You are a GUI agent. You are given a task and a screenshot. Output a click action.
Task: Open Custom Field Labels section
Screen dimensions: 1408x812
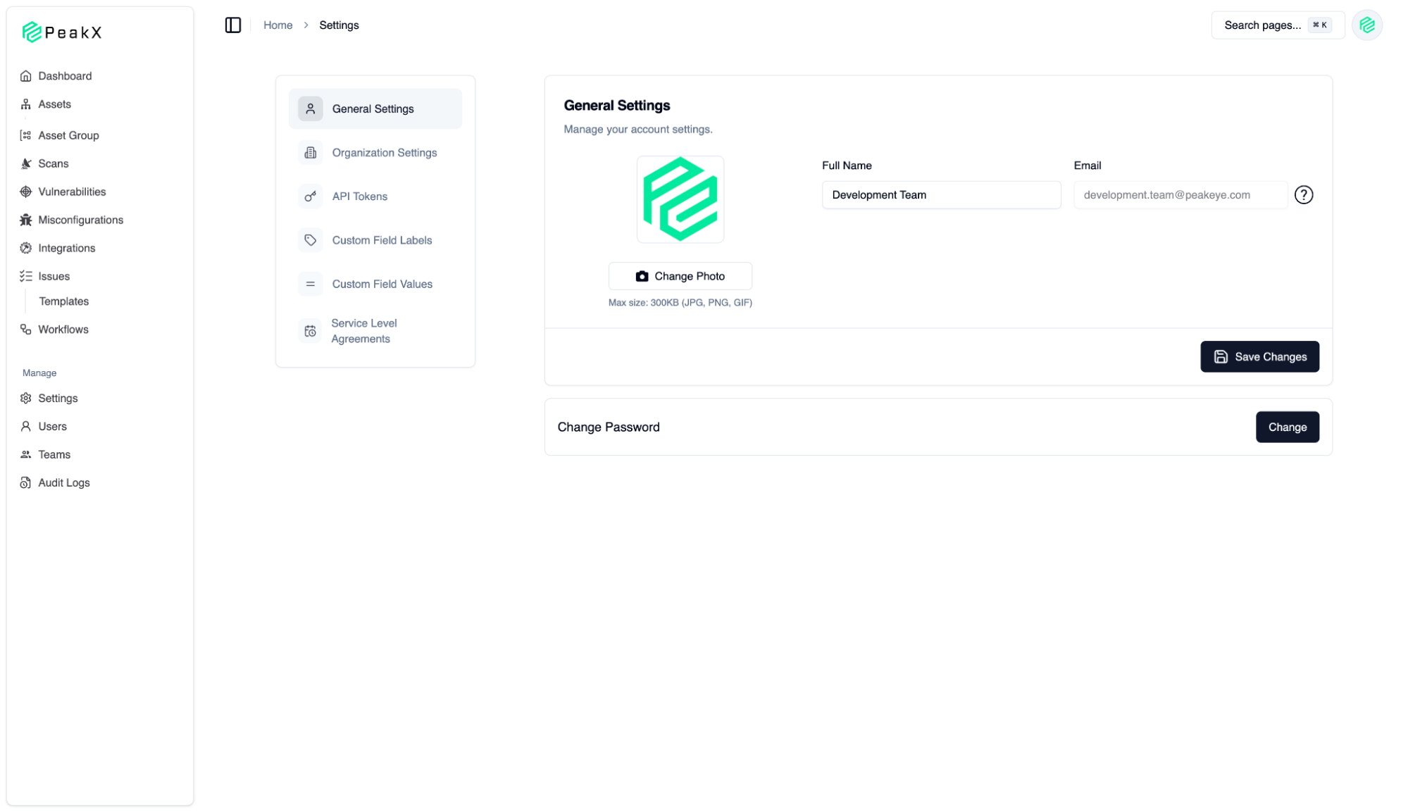point(382,240)
